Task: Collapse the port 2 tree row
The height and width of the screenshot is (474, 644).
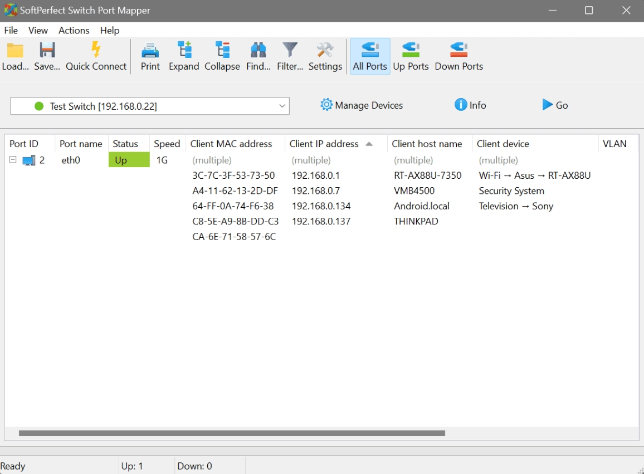Action: click(13, 160)
